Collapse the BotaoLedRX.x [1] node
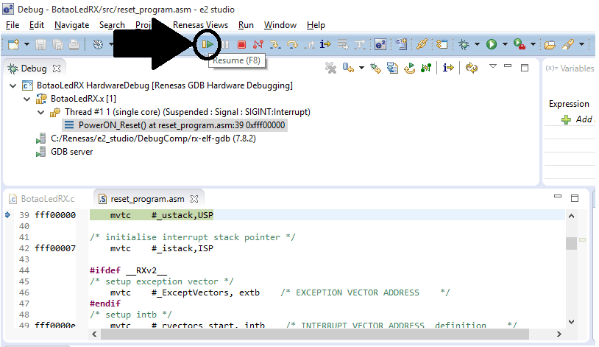The height and width of the screenshot is (347, 599). [26, 99]
